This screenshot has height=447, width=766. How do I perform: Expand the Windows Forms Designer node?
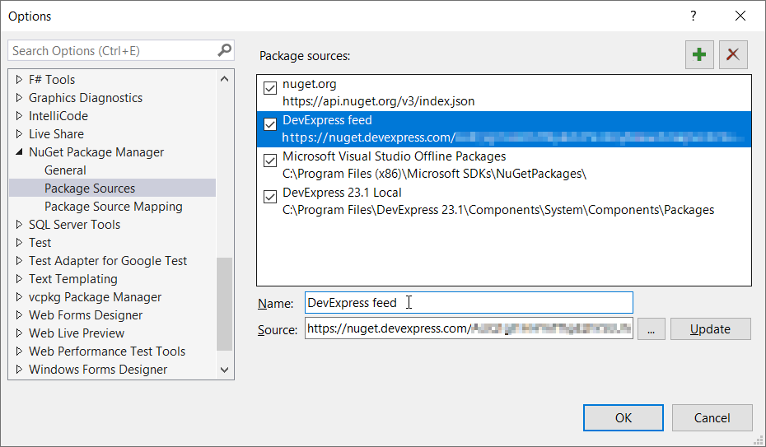[19, 370]
